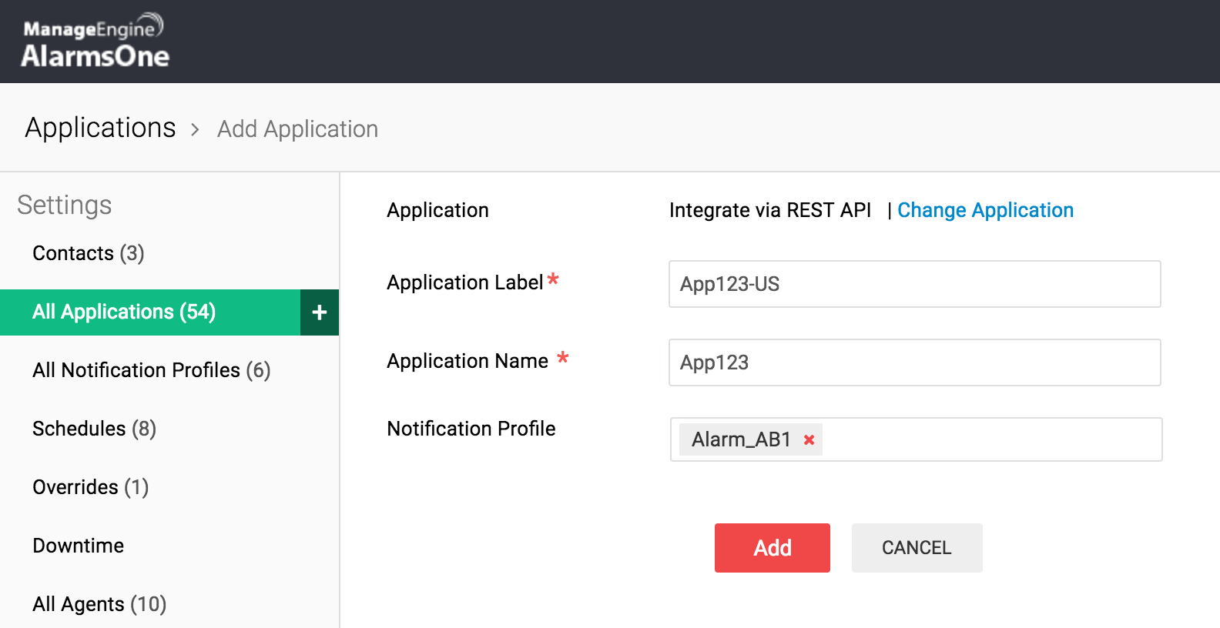1220x628 pixels.
Task: Go to the Downtime settings
Action: 78,546
